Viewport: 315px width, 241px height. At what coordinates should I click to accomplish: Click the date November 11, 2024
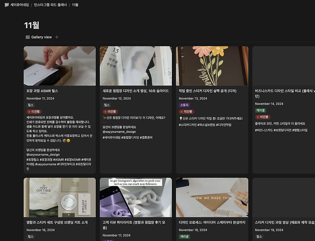[40, 98]
